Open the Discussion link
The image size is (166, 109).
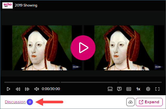15,102
